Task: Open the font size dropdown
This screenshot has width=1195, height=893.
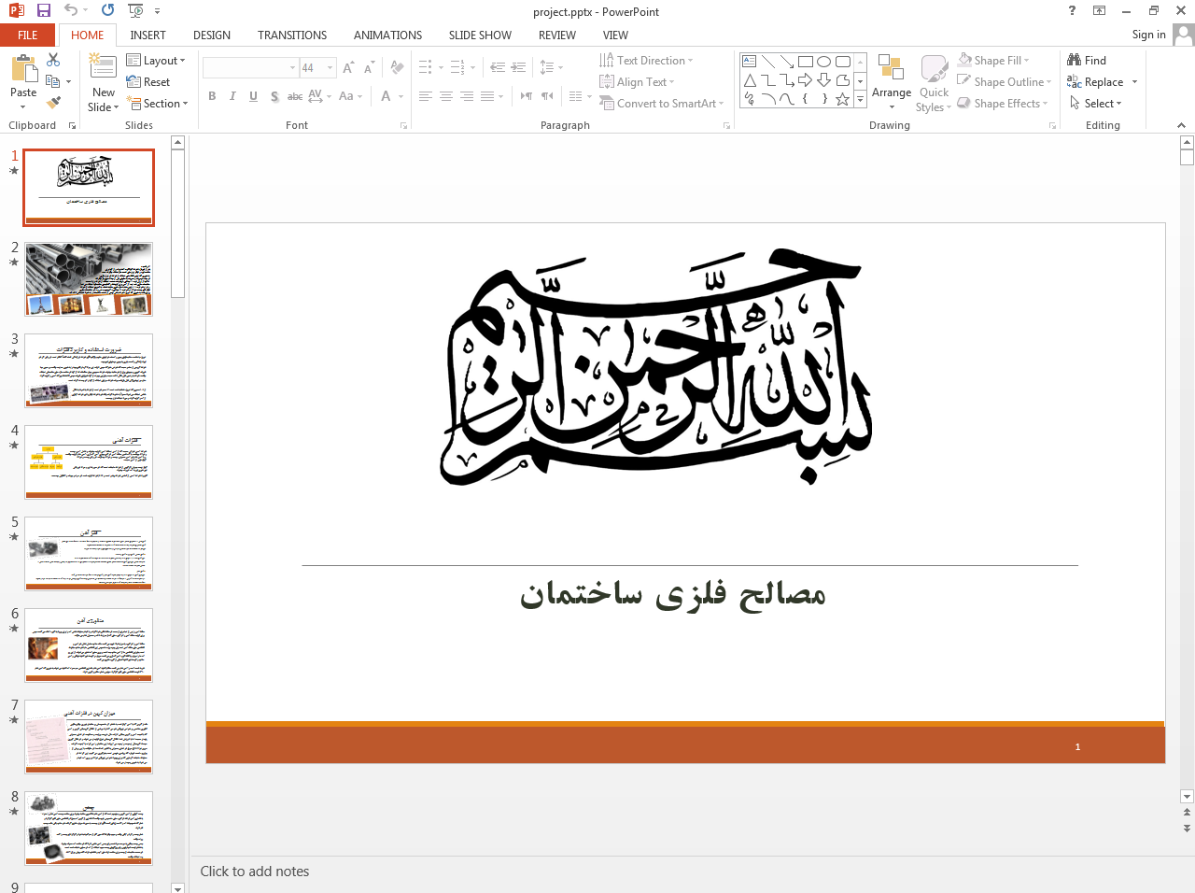Action: (x=330, y=68)
